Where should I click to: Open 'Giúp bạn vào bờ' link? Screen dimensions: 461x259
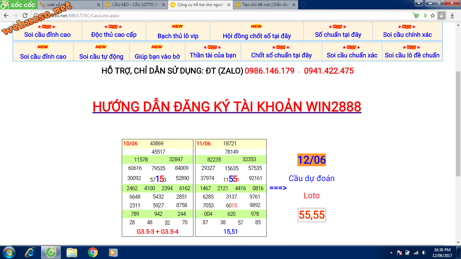point(157,56)
